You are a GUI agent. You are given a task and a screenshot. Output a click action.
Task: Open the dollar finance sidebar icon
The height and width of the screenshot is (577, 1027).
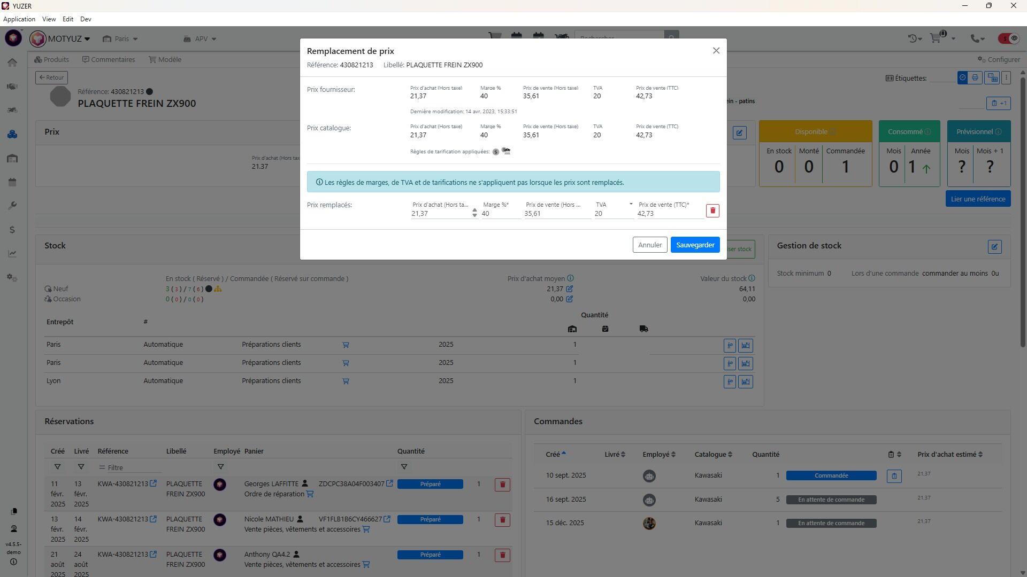(12, 230)
